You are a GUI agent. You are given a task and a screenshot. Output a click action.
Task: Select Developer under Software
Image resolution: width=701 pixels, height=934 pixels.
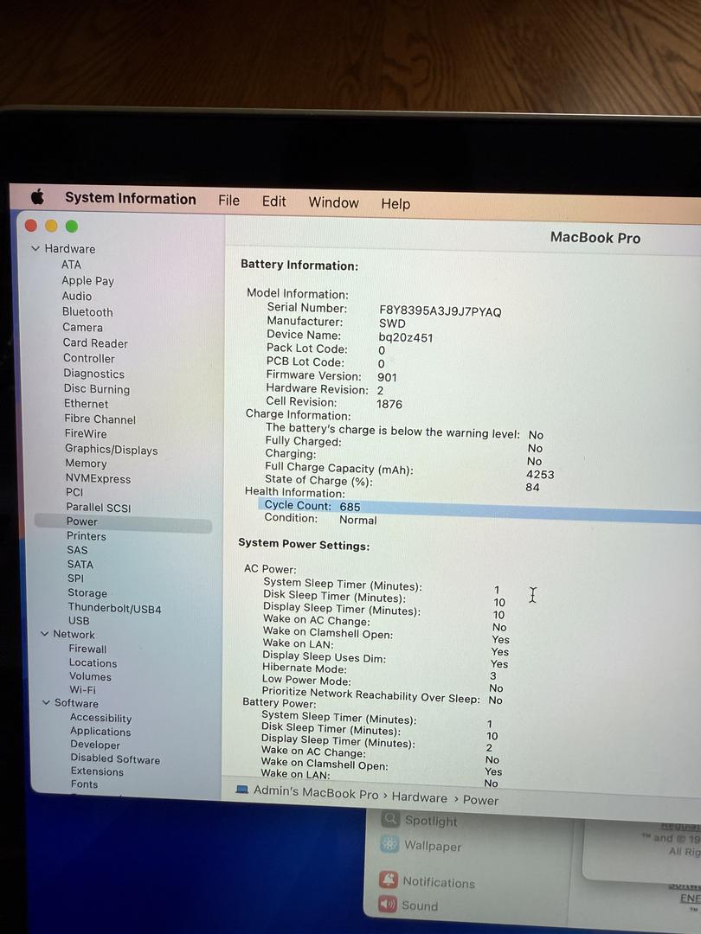(95, 745)
